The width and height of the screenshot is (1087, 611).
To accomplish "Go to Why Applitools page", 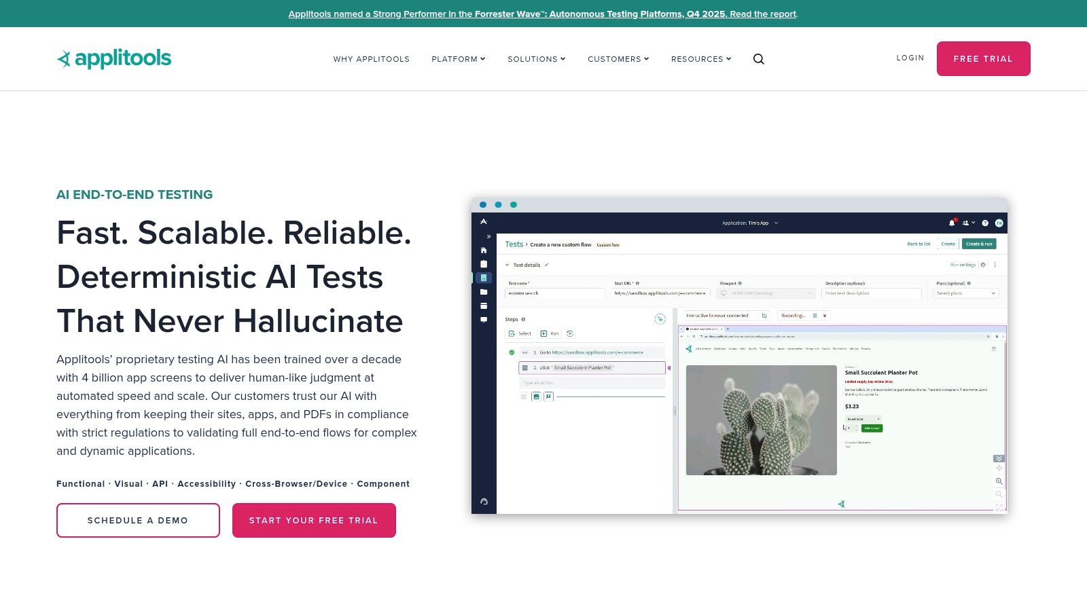I will [371, 59].
